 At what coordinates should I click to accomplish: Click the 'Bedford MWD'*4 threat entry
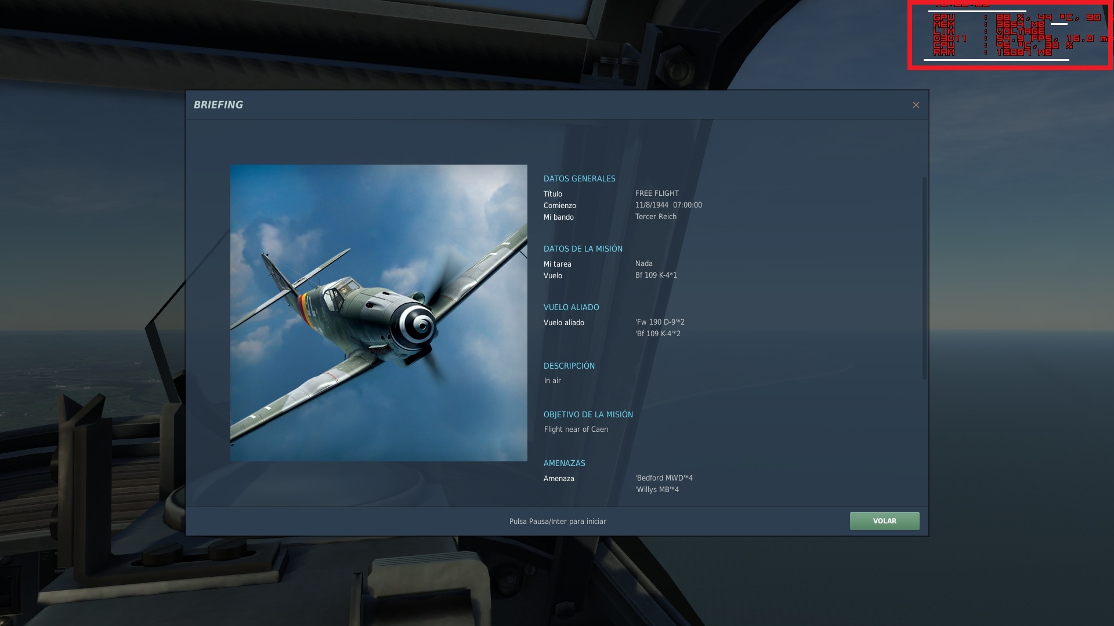pos(664,478)
